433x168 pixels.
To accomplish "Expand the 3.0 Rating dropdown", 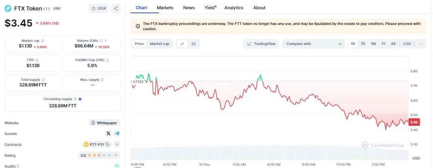I will tap(100, 155).
